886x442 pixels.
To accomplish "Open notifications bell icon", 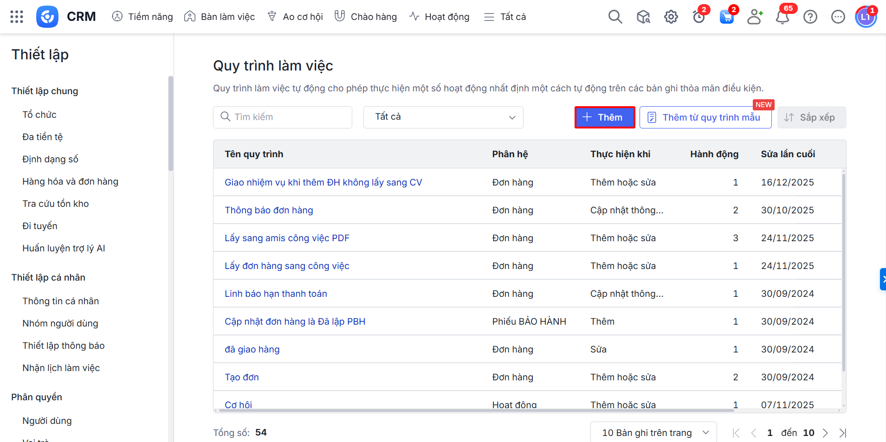I will (783, 17).
